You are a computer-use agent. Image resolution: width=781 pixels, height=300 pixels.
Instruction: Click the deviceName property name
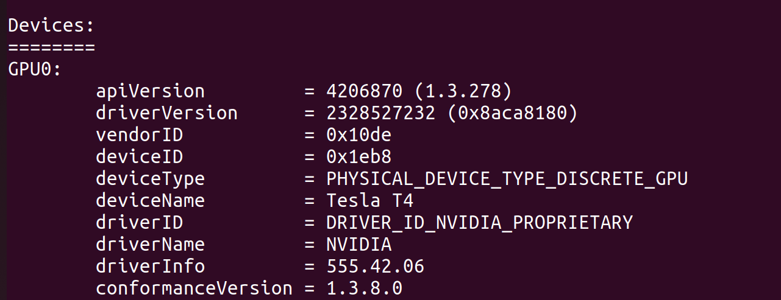tap(150, 201)
